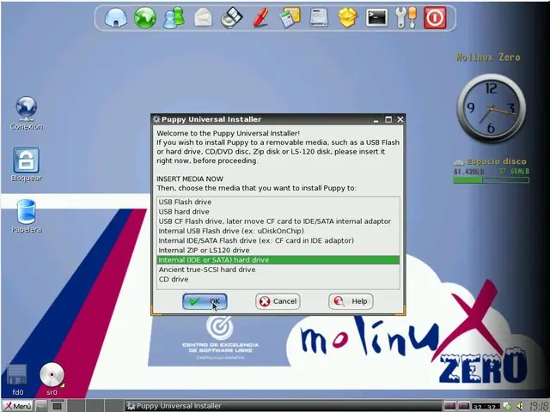Open the yellow package box icon
This screenshot has height=412, width=550.
pyautogui.click(x=347, y=17)
